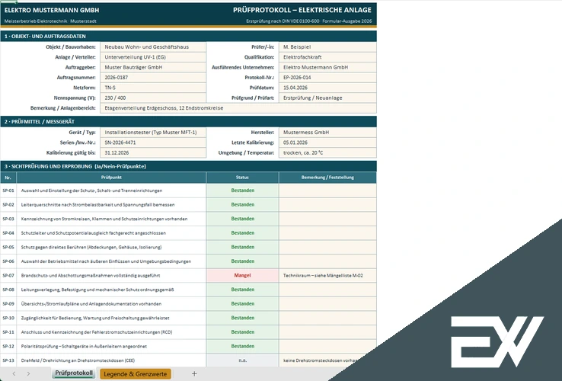Click Gerät / Typ value 'Installationstester (Typ Muster MFT-1)'
This screenshot has width=562, height=381.
click(x=153, y=133)
